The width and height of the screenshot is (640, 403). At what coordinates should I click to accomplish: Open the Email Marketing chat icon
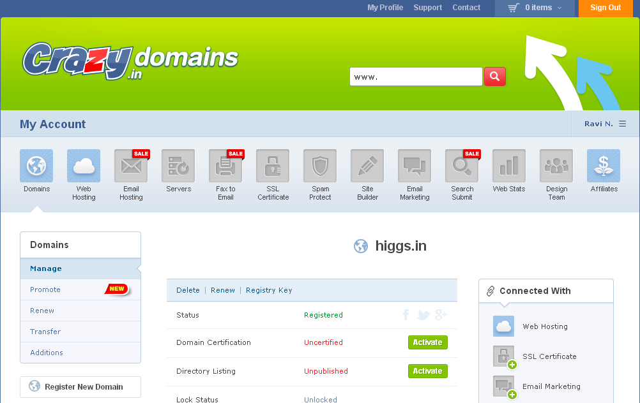(x=415, y=166)
